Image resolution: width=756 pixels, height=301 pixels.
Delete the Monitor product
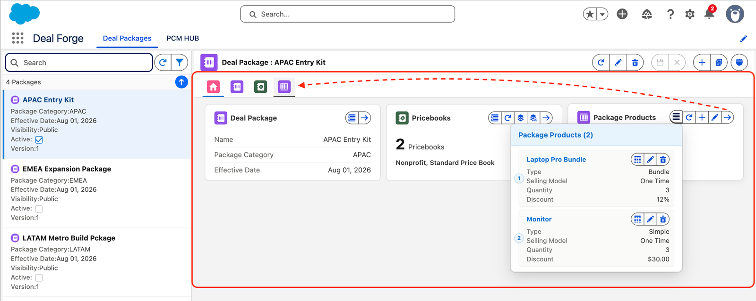click(663, 219)
